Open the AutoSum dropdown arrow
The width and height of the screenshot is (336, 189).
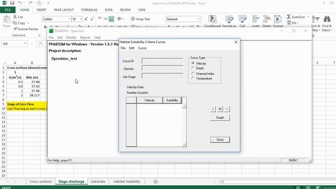(x=308, y=17)
